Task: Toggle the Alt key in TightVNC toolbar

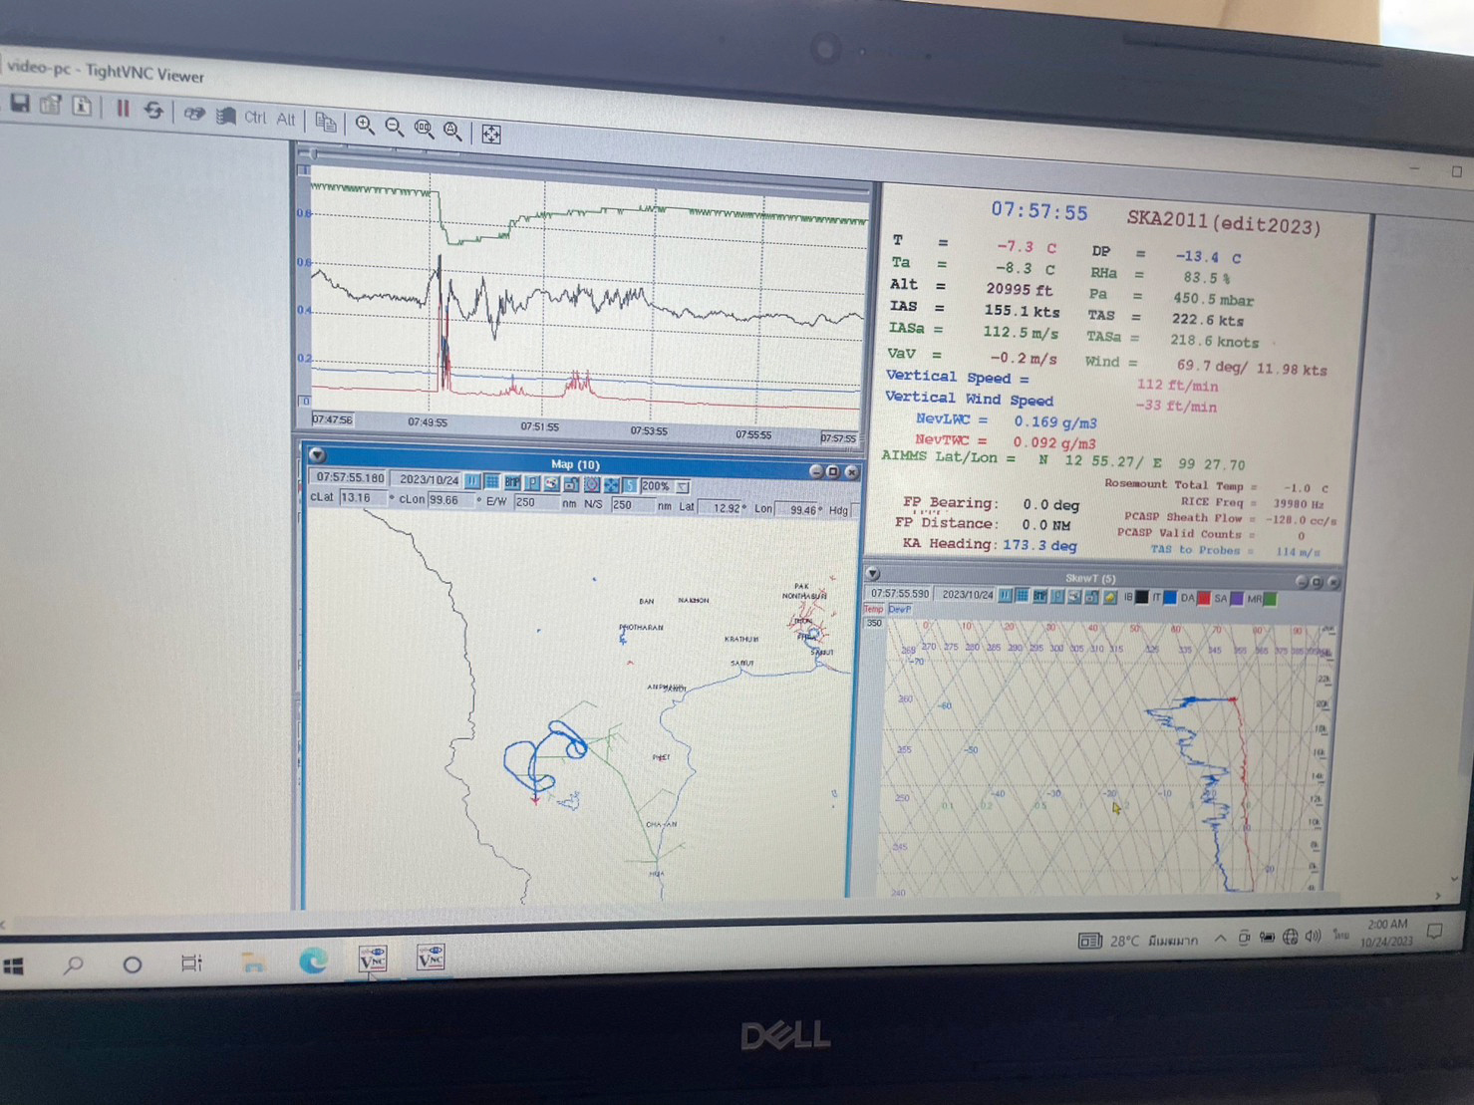Action: coord(287,119)
